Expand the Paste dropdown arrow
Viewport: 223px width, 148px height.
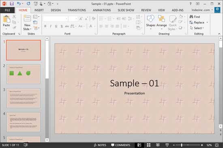(x=6, y=29)
